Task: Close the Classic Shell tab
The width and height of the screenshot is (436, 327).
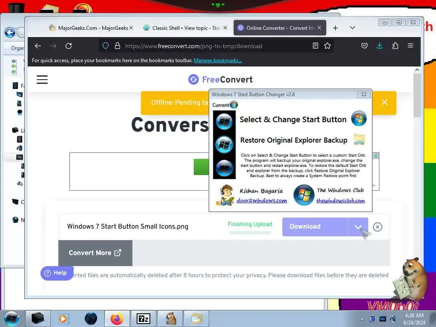Action: [225, 28]
